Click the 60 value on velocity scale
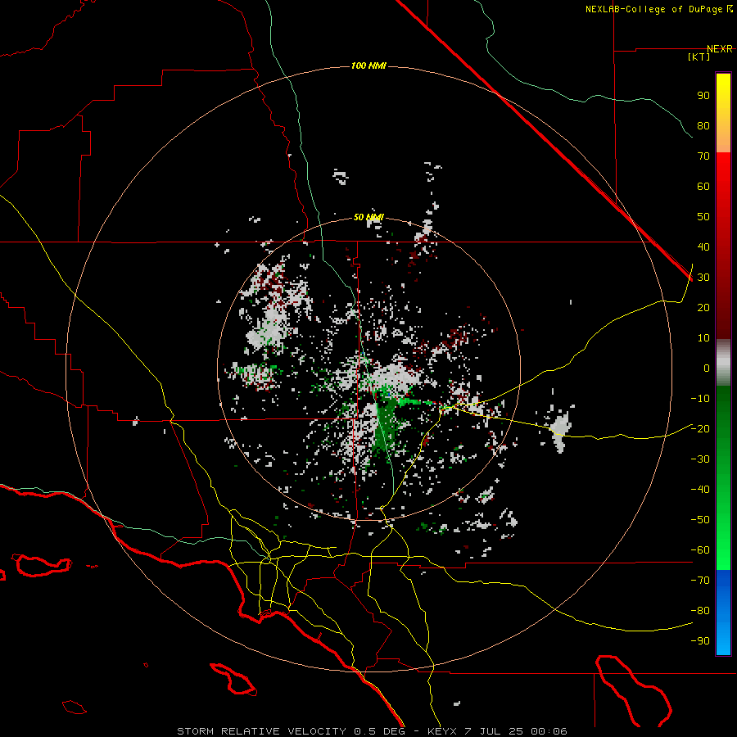 703,187
